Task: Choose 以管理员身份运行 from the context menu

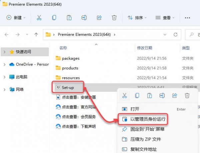Action: [x=158, y=119]
